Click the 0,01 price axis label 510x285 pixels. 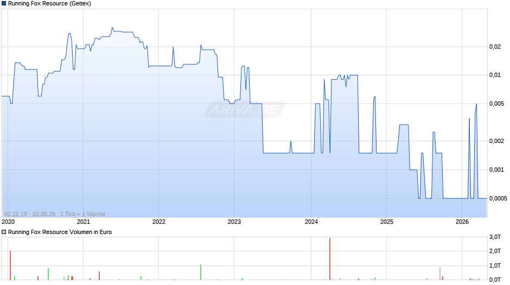click(495, 75)
